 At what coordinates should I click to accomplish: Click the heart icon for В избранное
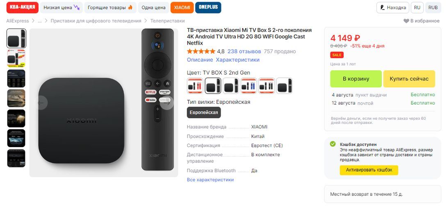(x=406, y=21)
